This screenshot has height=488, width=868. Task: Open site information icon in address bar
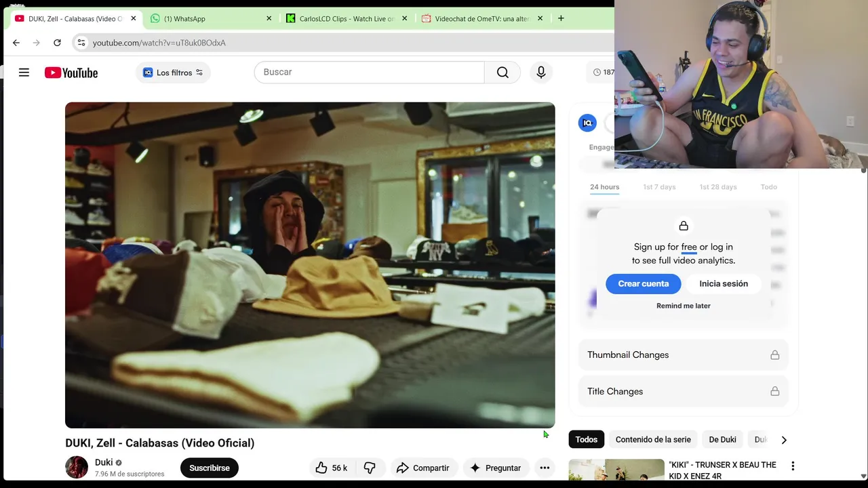coord(81,43)
